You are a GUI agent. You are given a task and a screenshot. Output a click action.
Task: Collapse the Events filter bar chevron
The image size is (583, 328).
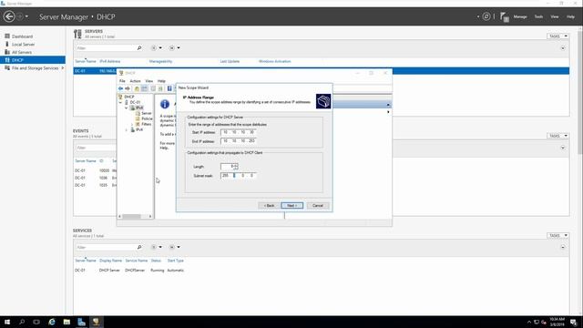click(x=563, y=148)
